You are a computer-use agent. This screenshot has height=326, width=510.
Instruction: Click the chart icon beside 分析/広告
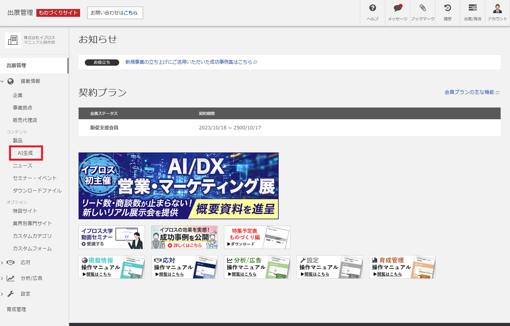pos(11,278)
